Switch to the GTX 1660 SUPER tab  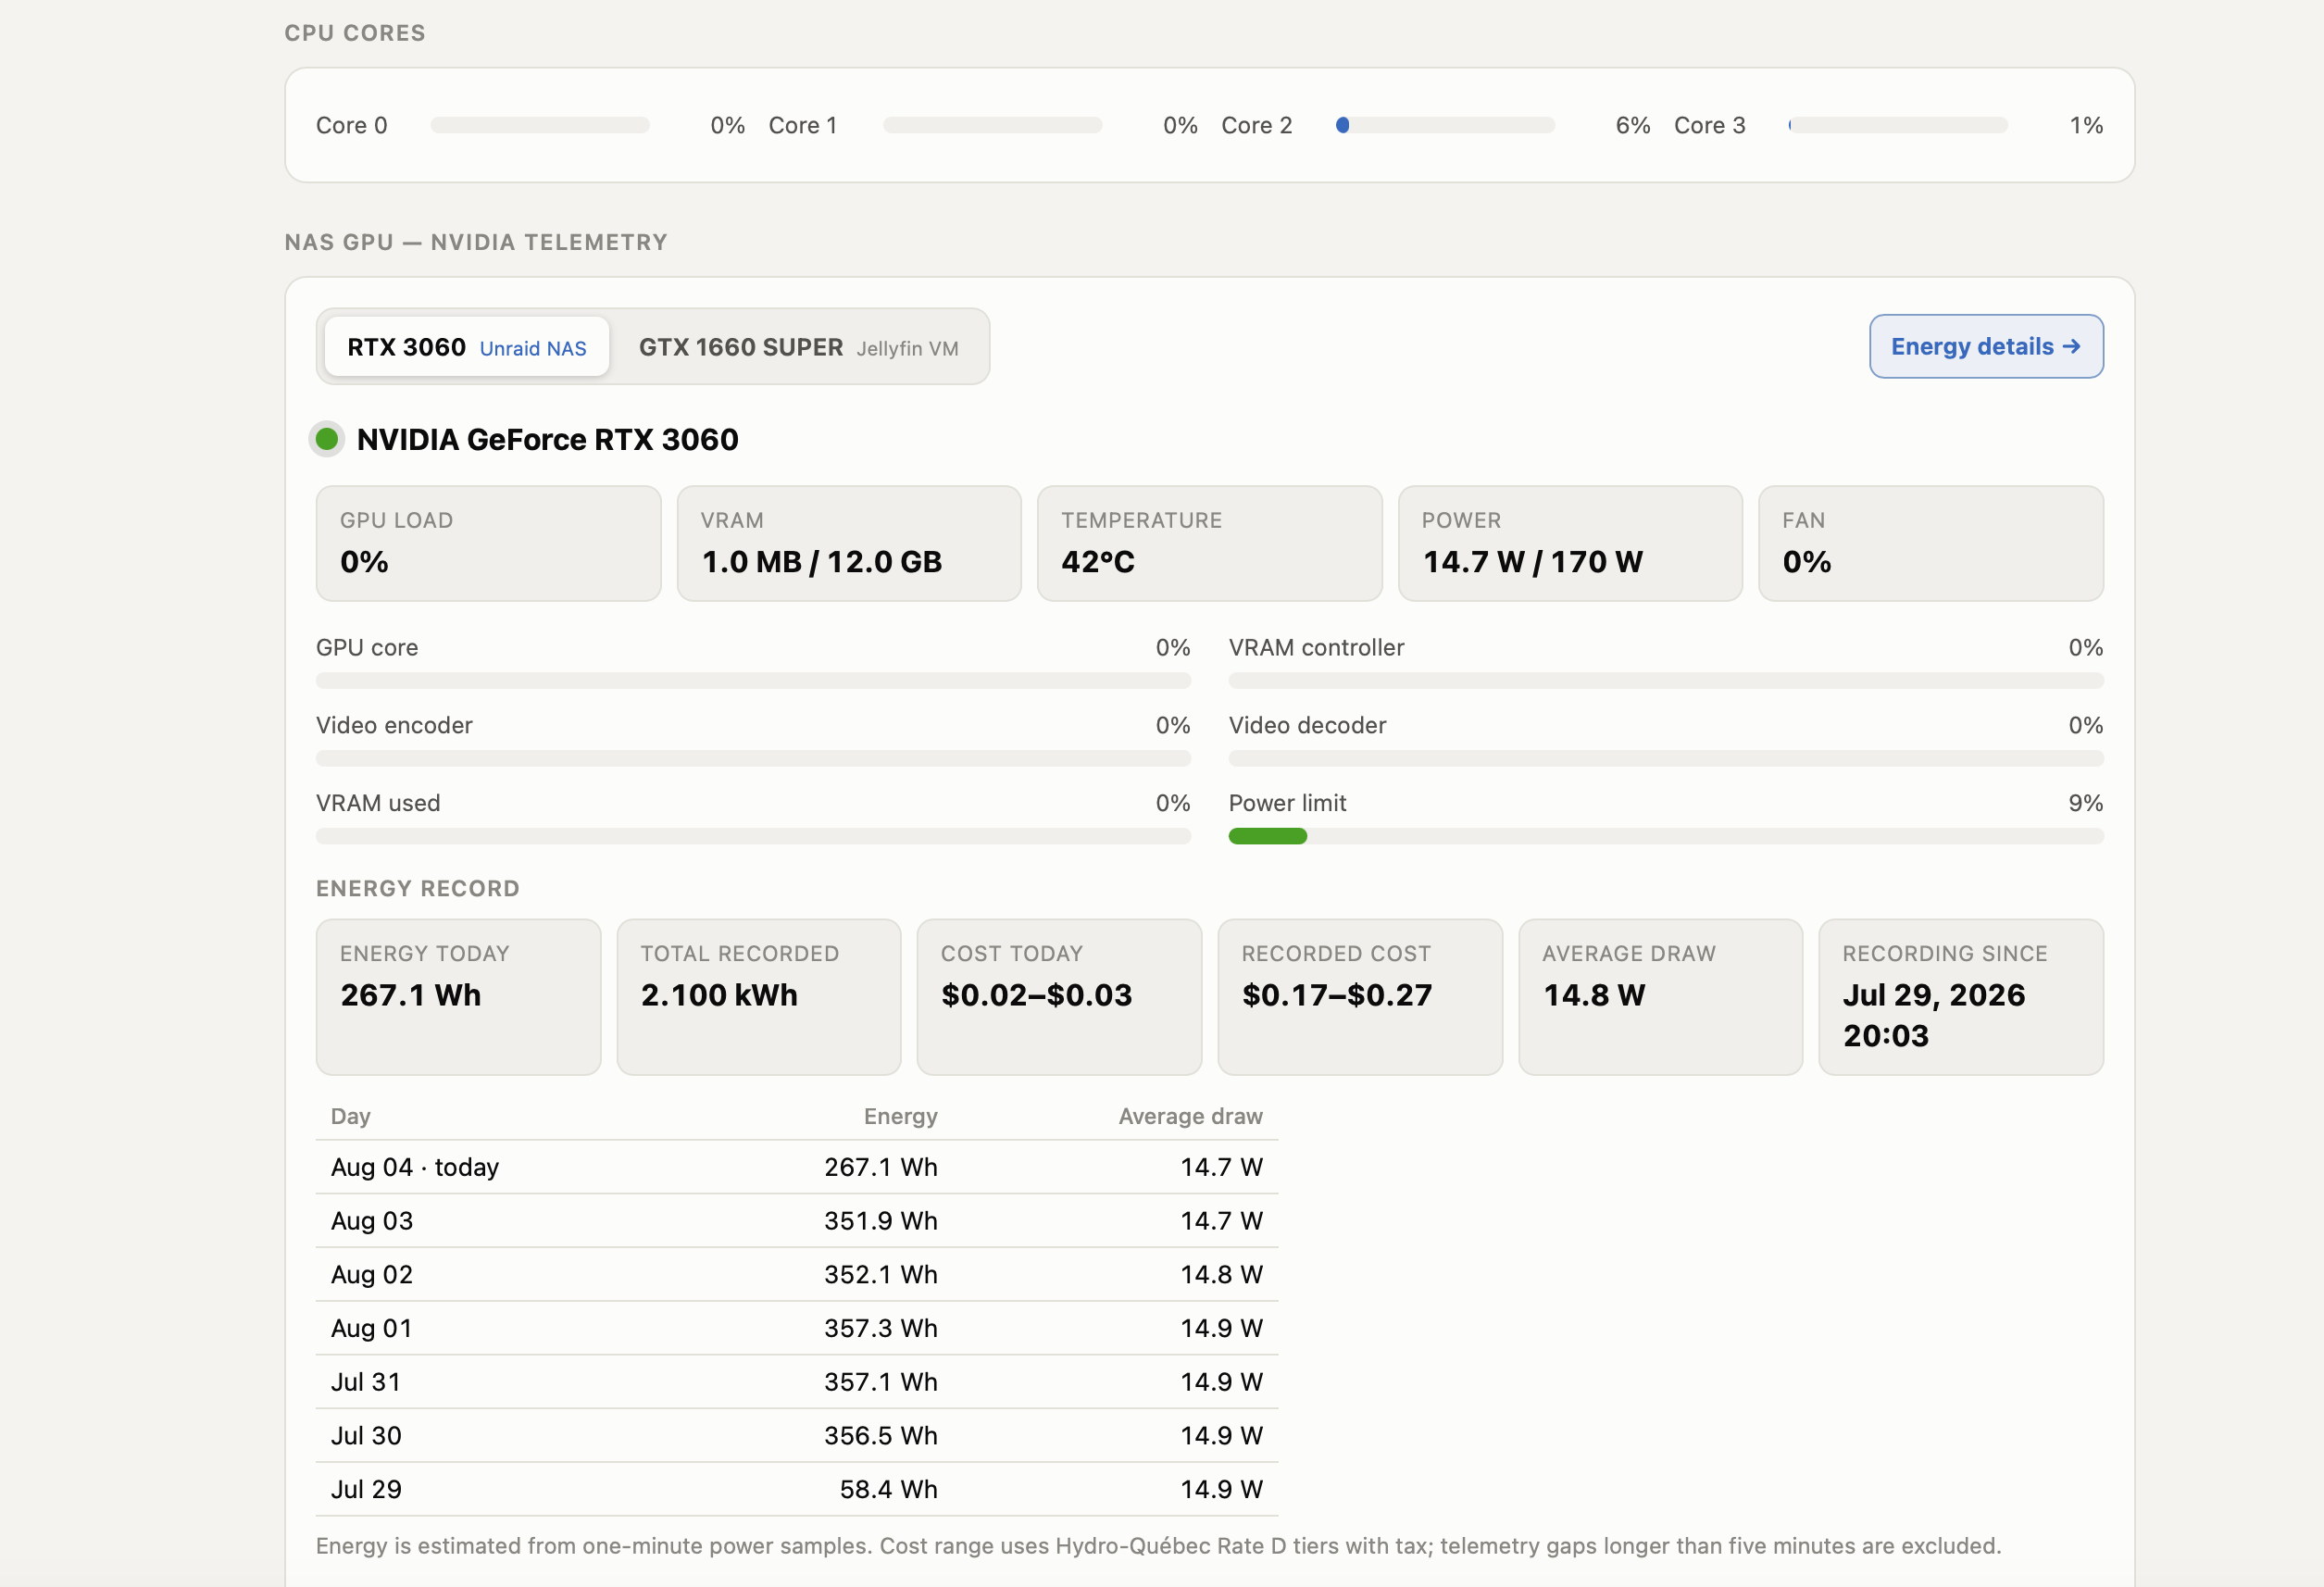[798, 347]
